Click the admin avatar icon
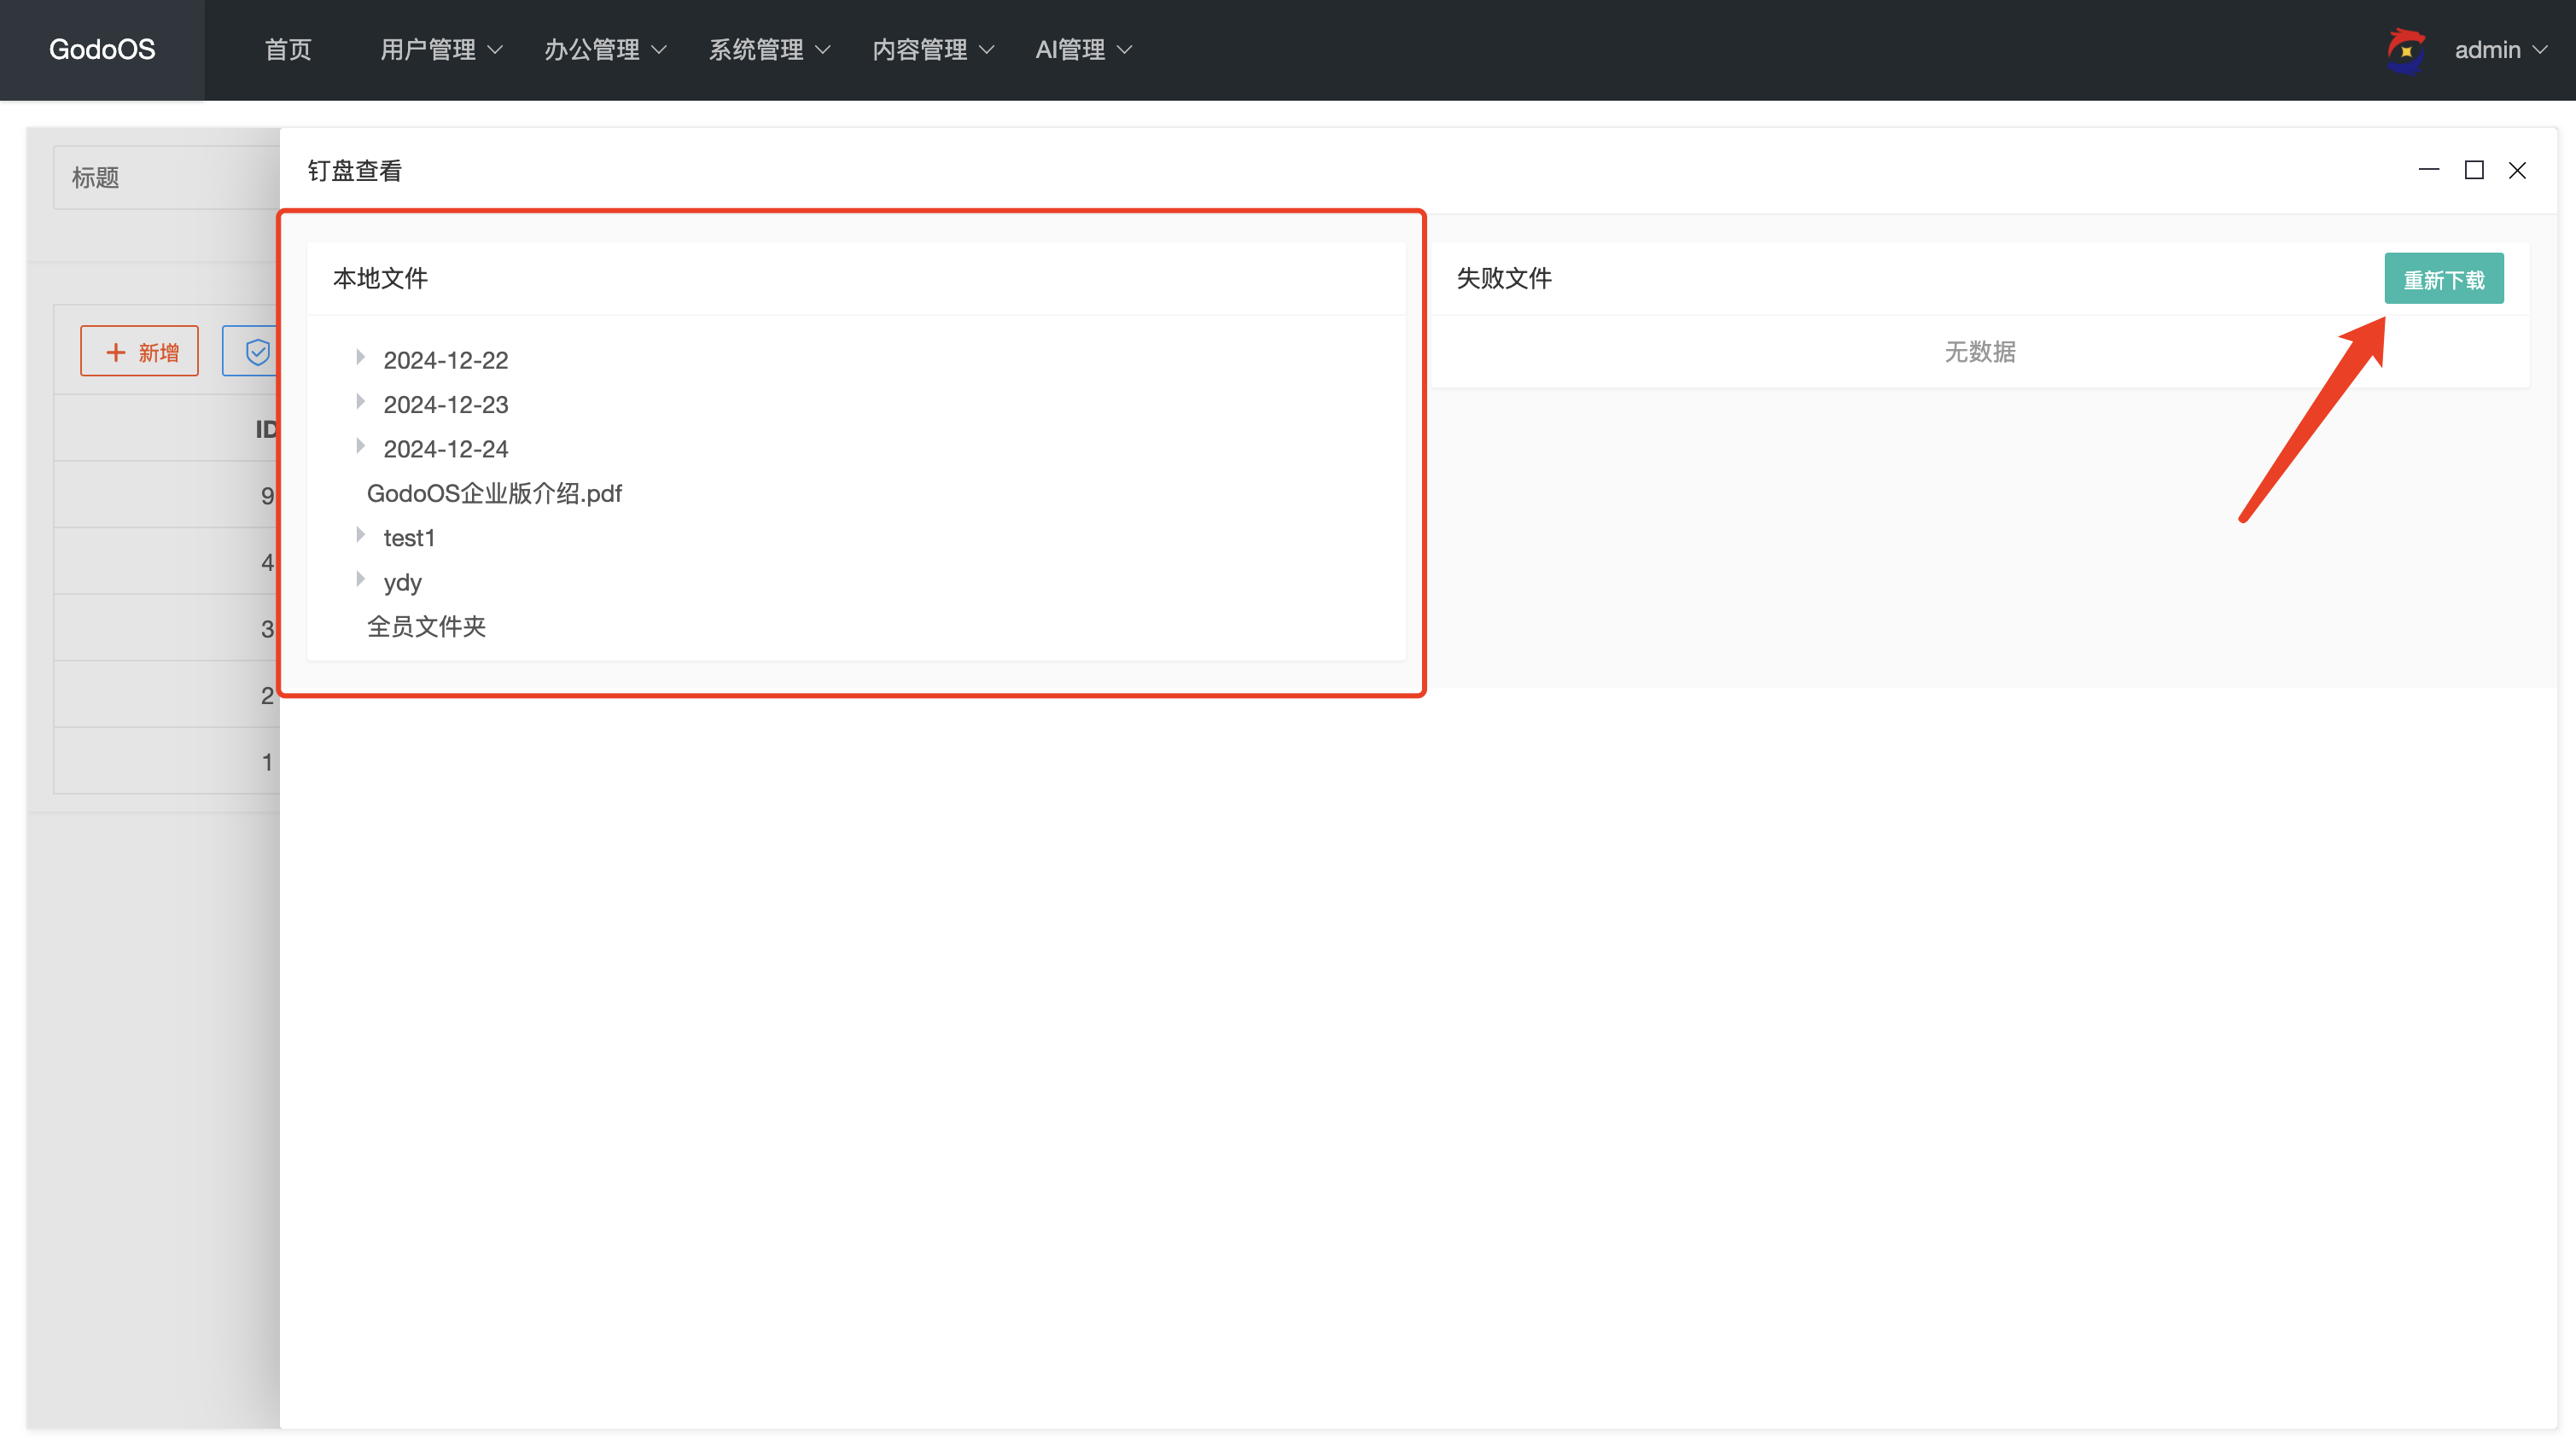The width and height of the screenshot is (2576, 1456). tap(2405, 50)
